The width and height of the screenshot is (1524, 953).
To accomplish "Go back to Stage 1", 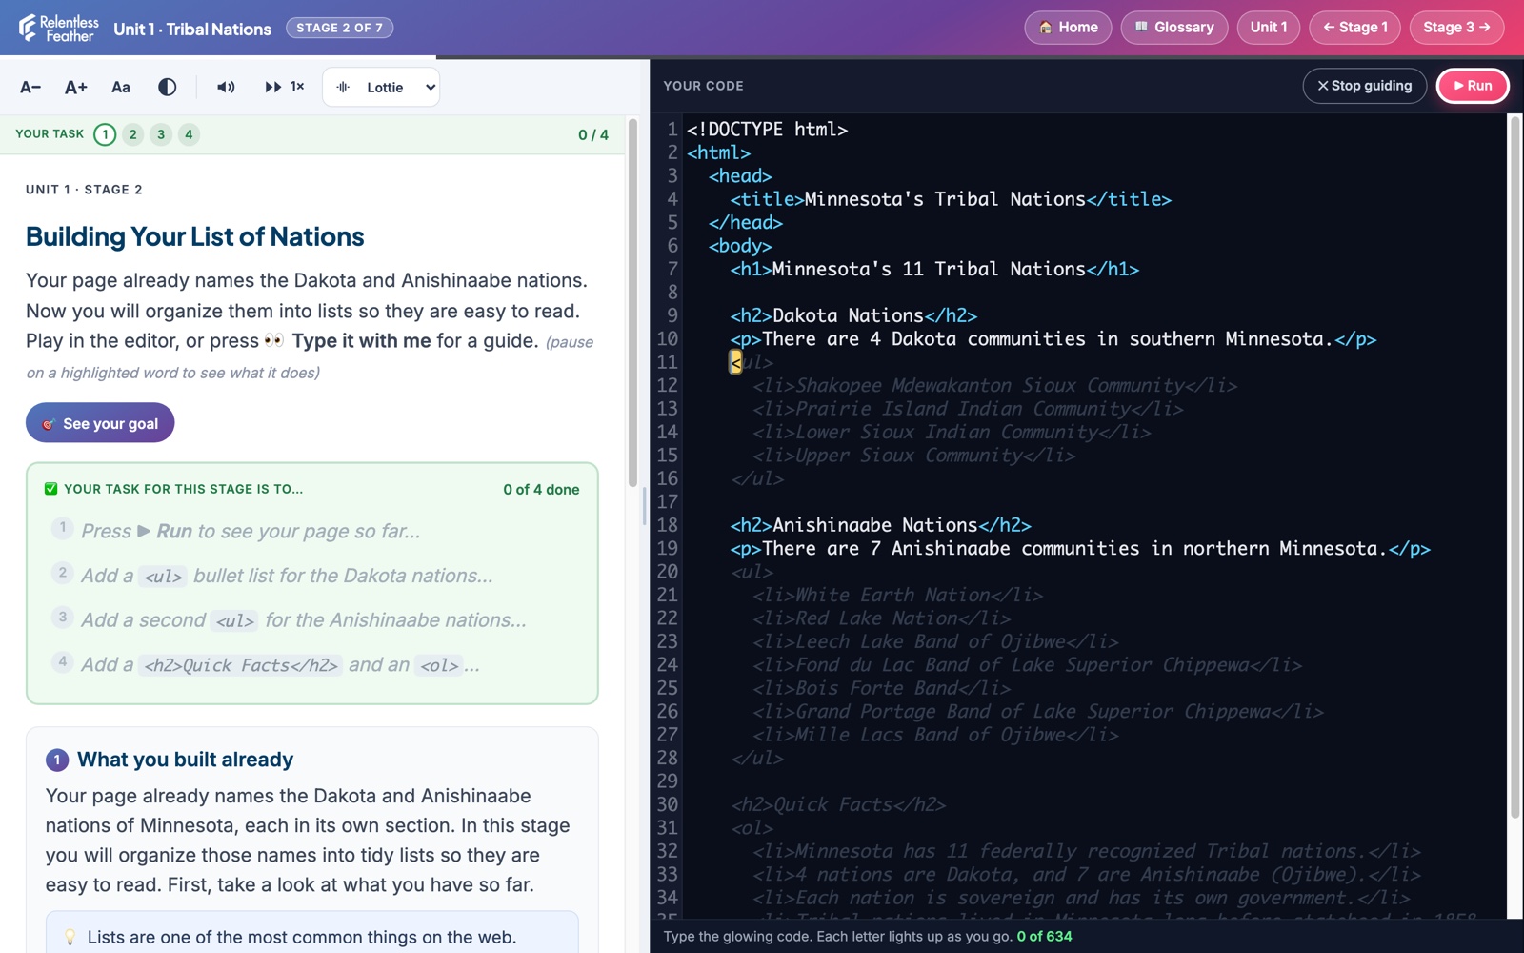I will tap(1354, 28).
